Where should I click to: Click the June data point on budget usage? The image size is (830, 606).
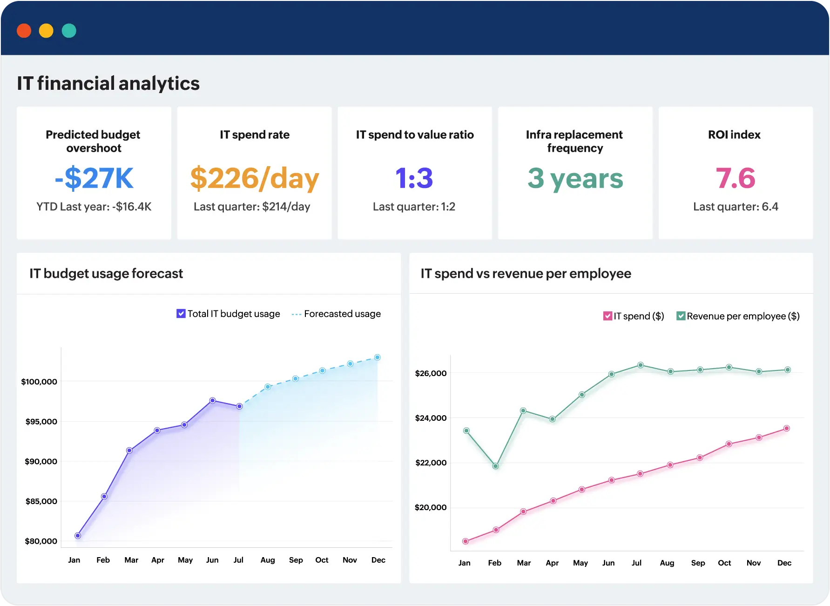tap(212, 400)
